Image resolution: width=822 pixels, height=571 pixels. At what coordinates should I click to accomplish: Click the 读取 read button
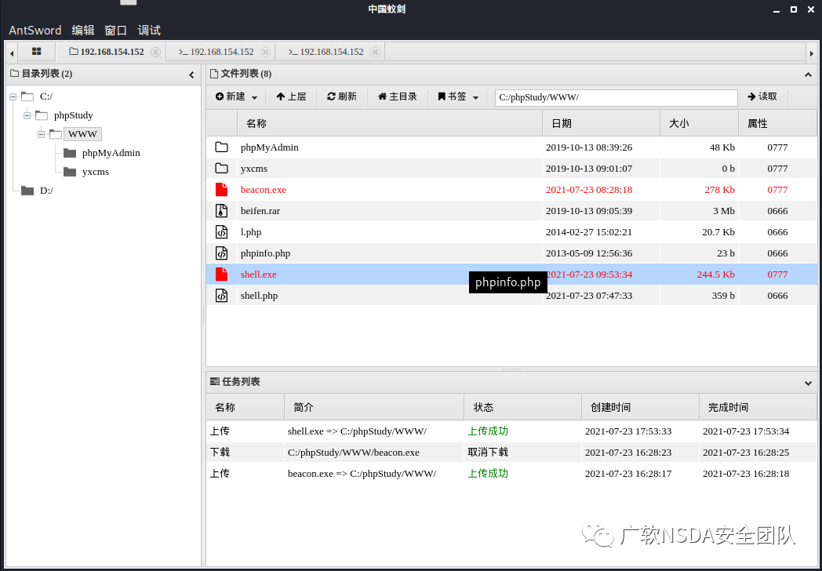(x=762, y=97)
